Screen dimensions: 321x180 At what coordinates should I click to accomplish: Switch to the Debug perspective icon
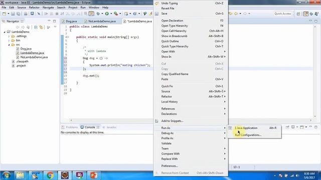click(311, 13)
